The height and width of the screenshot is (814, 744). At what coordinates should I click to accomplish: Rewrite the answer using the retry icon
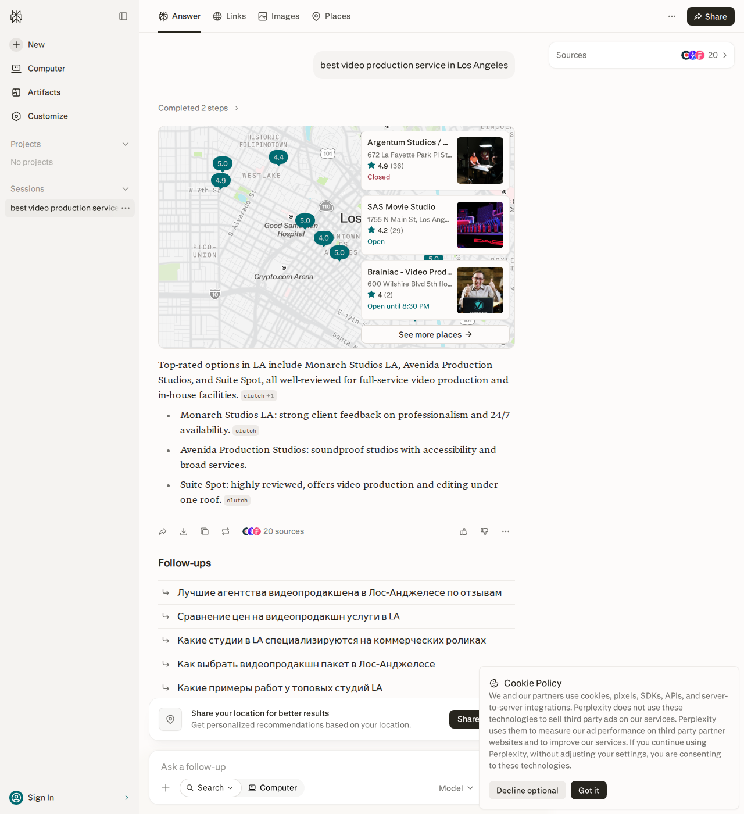click(226, 531)
